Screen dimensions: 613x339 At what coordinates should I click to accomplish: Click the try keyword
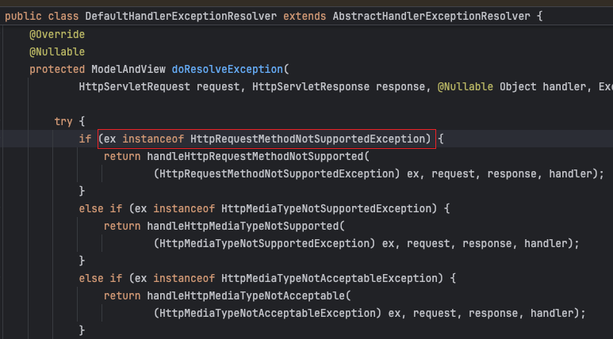63,121
